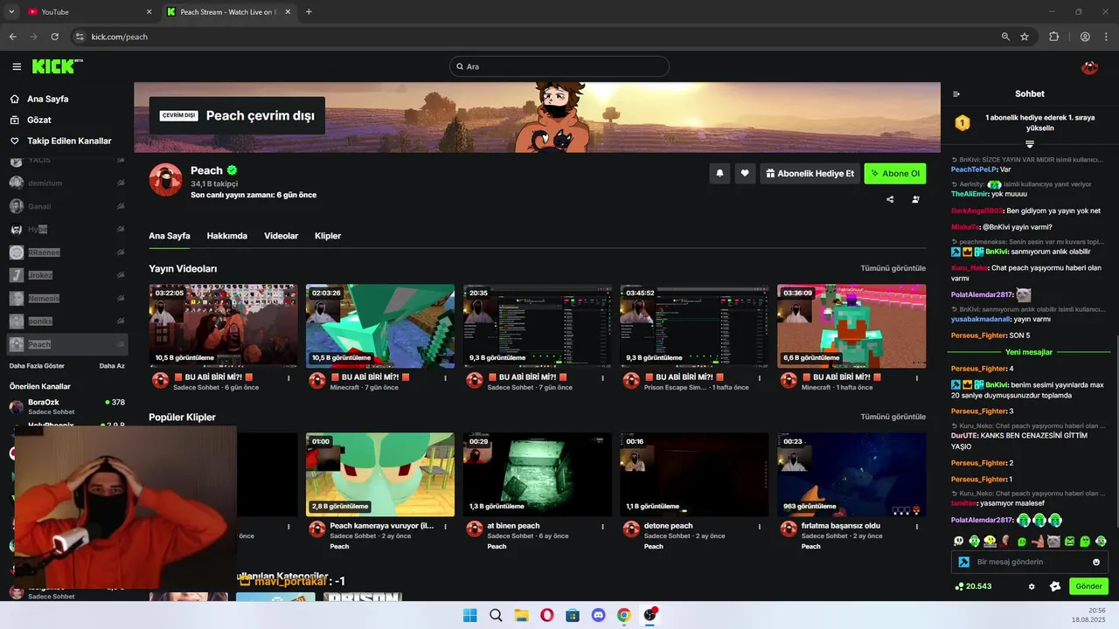Click the Kick logo

(x=57, y=66)
